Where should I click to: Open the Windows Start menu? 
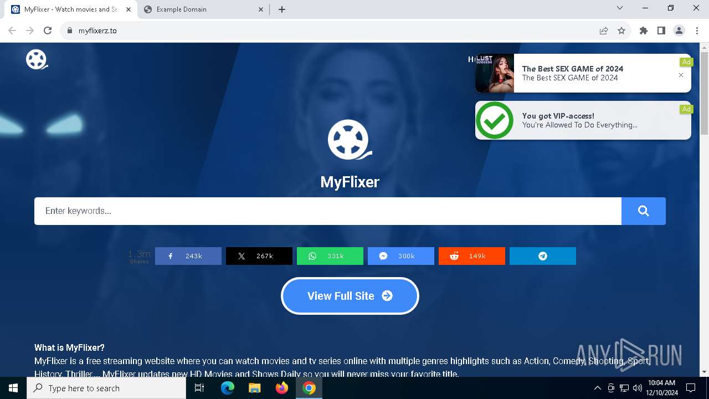13,388
